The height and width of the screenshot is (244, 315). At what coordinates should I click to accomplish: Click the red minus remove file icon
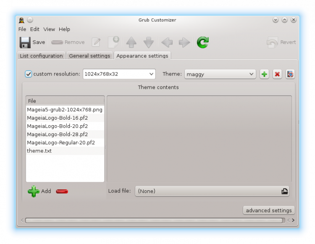pos(62,192)
